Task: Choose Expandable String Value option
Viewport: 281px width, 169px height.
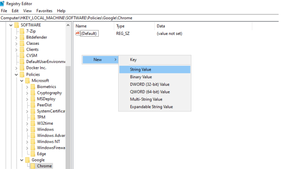Action: (155, 107)
